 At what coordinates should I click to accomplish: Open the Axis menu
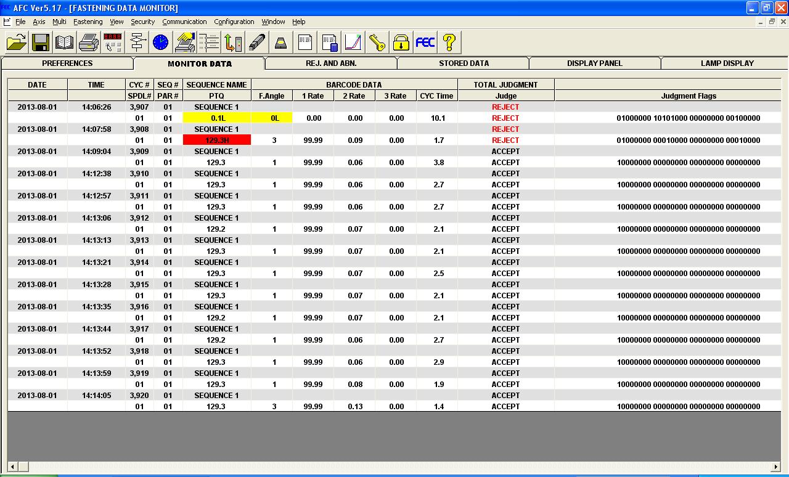39,22
